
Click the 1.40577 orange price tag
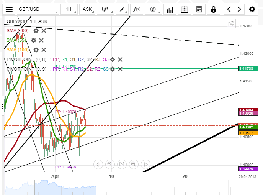pyautogui.click(x=248, y=133)
